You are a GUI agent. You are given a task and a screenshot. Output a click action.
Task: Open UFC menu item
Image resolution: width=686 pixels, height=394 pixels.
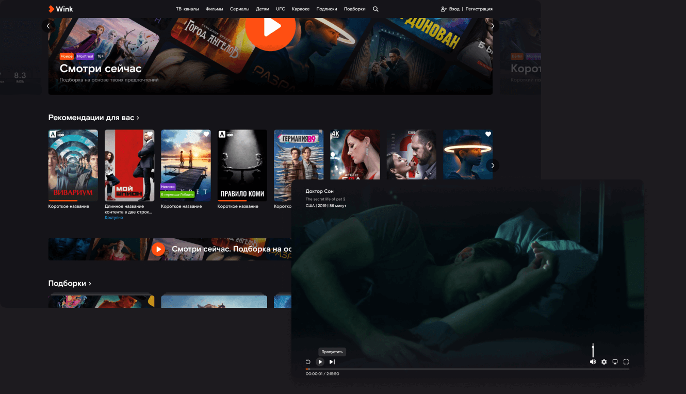[x=281, y=9]
